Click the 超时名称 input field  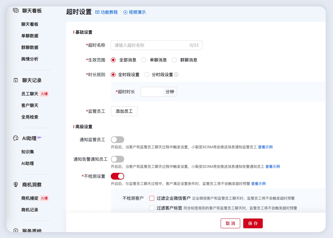[x=156, y=45]
